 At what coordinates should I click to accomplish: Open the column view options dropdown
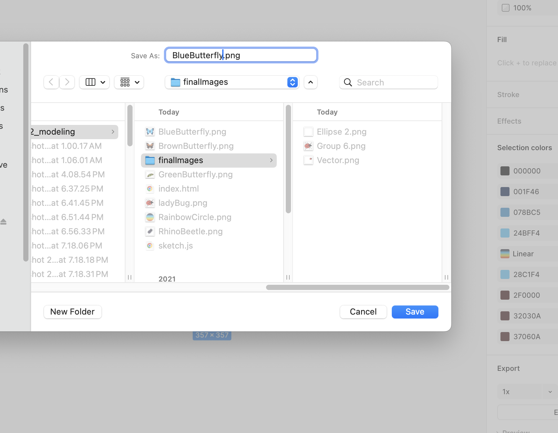click(94, 82)
